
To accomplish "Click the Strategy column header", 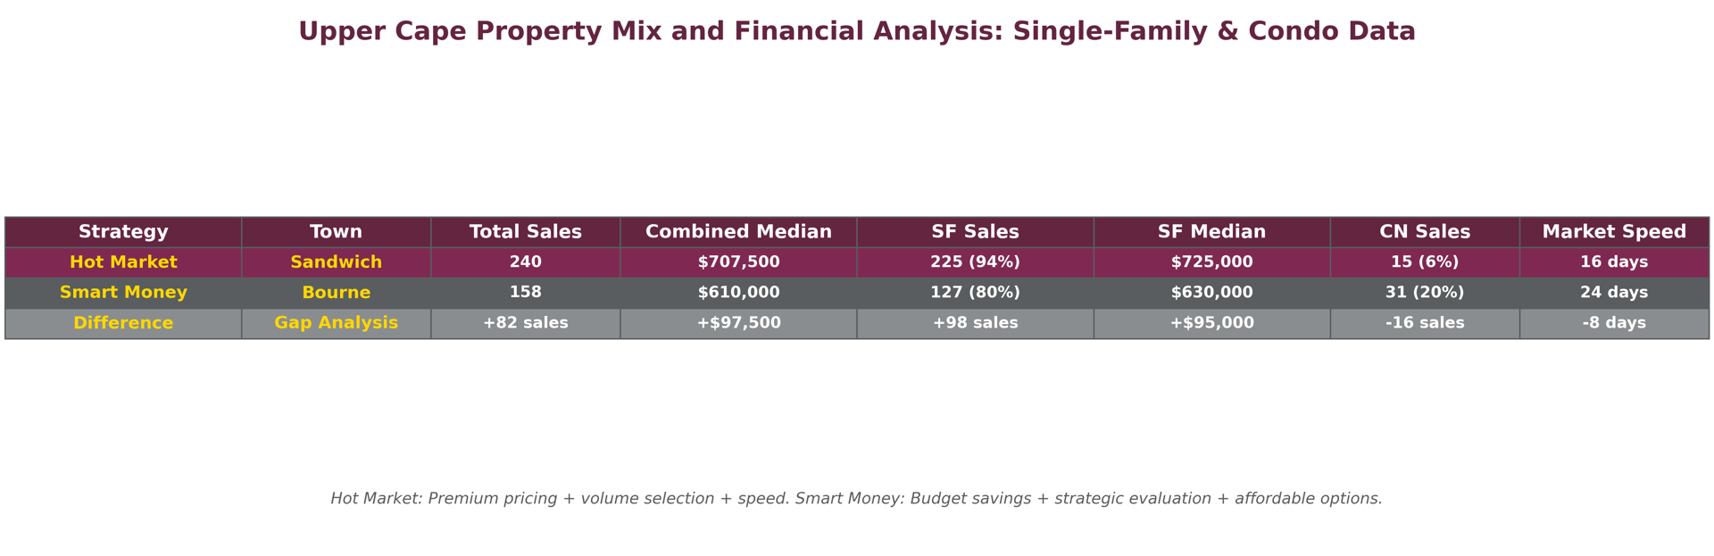I will point(123,232).
